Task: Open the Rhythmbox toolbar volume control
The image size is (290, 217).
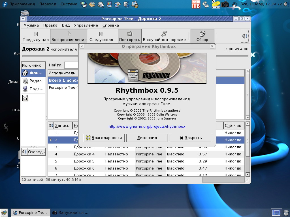Action: (244, 36)
